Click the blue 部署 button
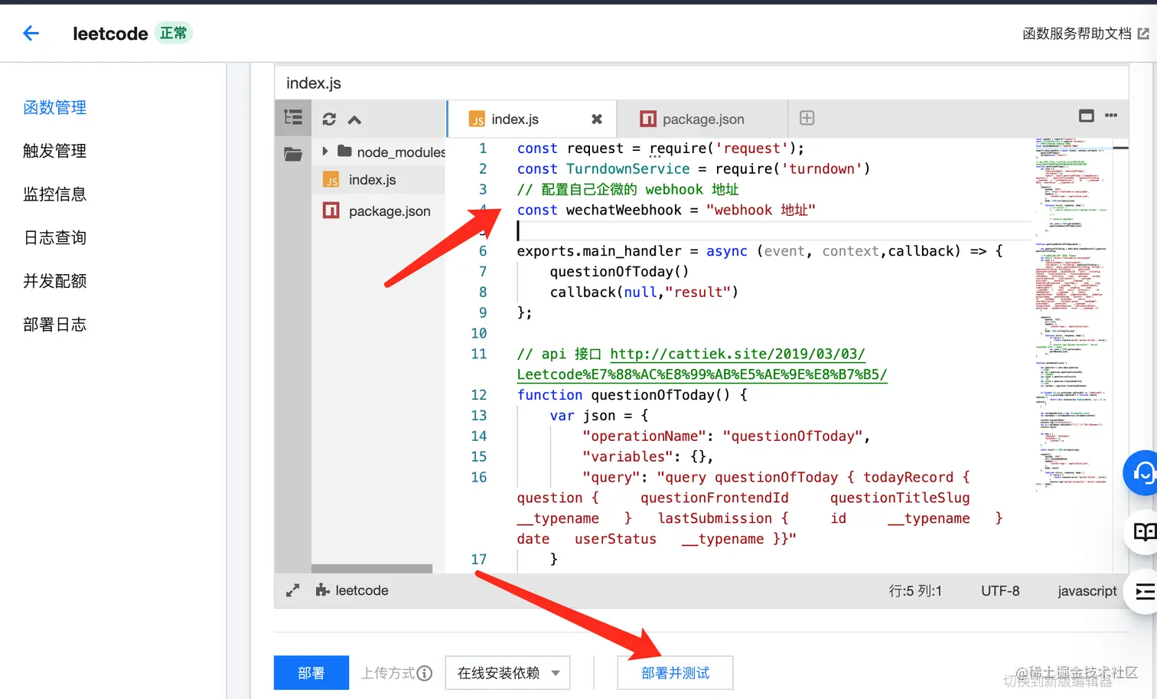Viewport: 1157px width, 699px height. coord(311,673)
